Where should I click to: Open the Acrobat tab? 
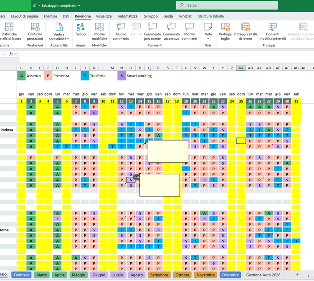(x=185, y=16)
